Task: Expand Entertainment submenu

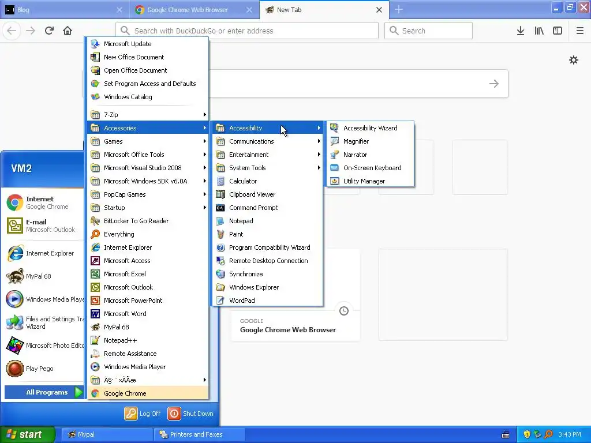Action: (x=268, y=155)
